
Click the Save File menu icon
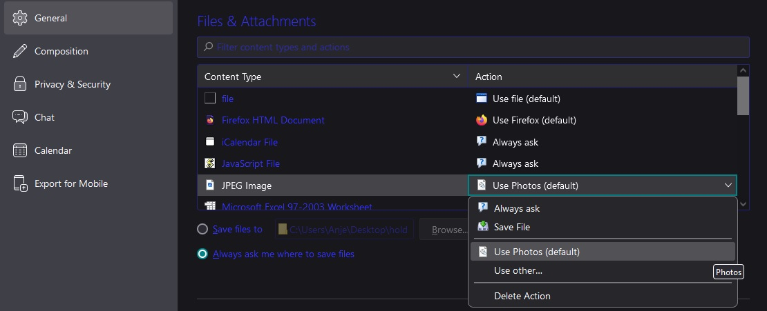pyautogui.click(x=483, y=227)
